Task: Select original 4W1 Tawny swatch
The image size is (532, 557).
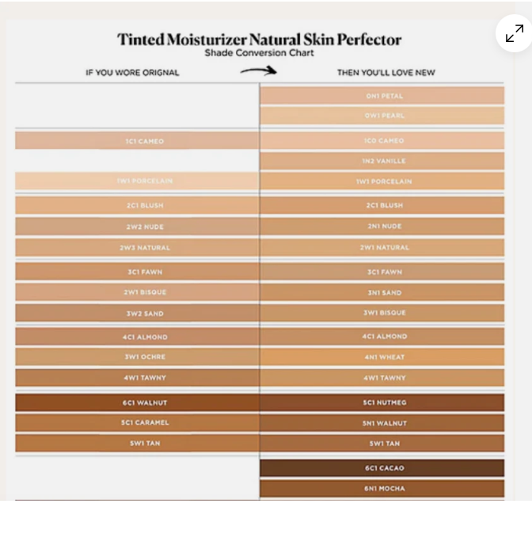Action: pyautogui.click(x=137, y=378)
